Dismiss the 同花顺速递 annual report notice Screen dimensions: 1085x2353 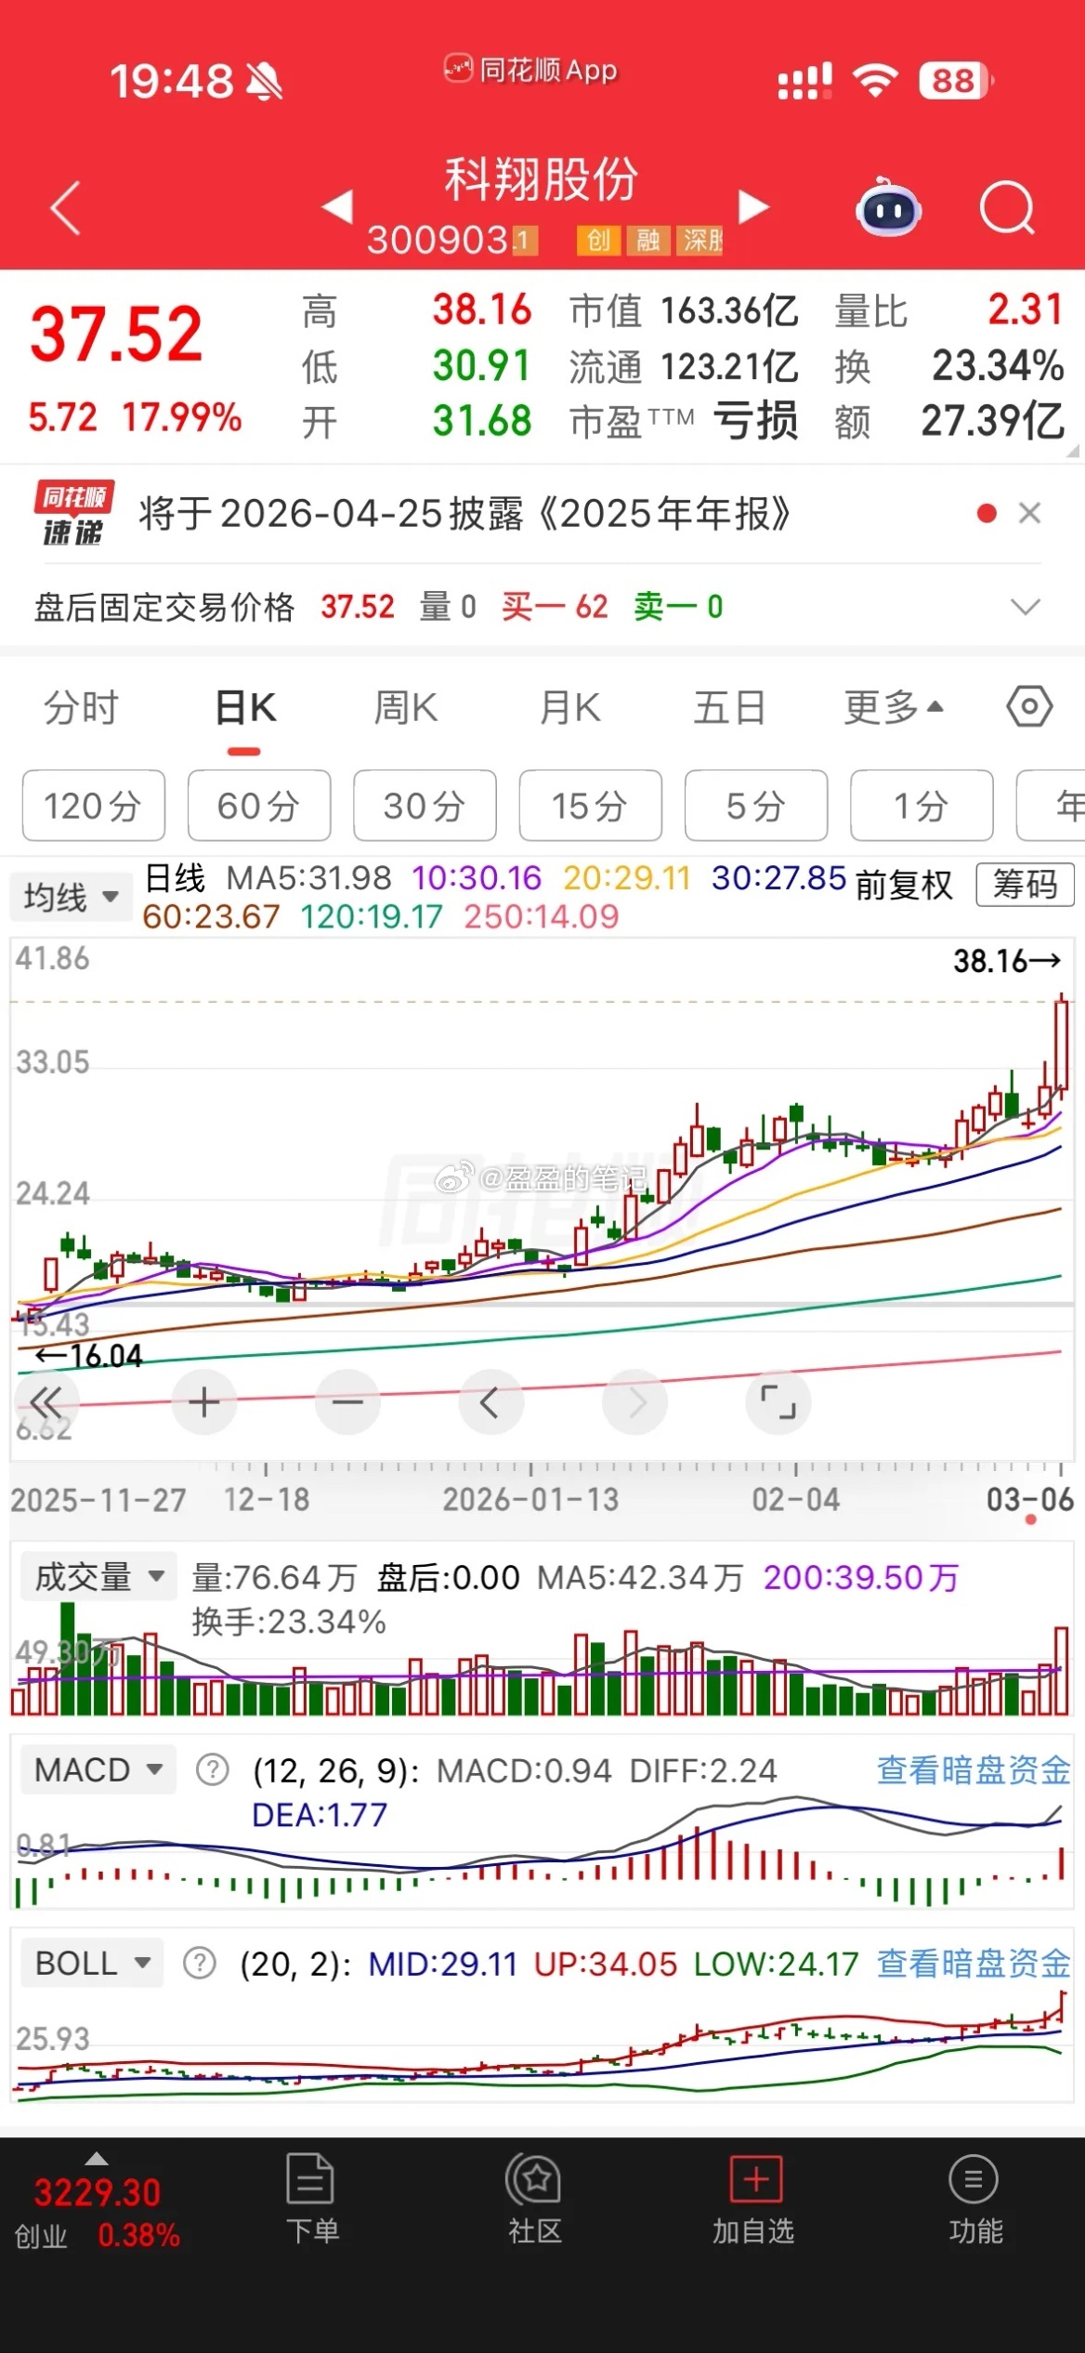click(x=1029, y=513)
